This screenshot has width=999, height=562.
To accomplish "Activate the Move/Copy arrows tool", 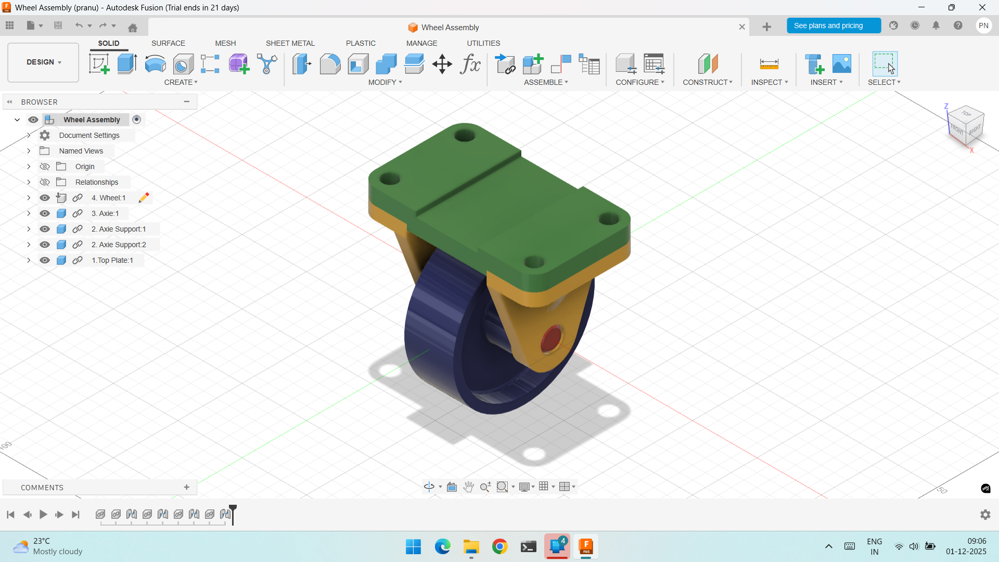I will (x=442, y=64).
